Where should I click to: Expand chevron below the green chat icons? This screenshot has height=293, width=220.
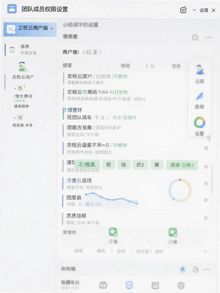pyautogui.click(x=205, y=251)
